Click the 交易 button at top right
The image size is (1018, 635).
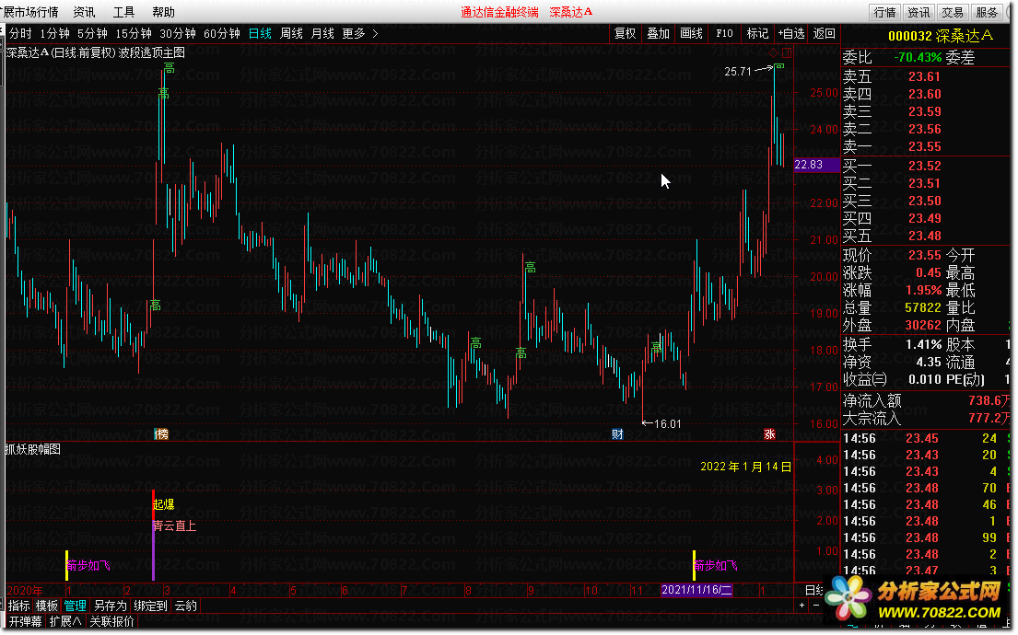click(x=953, y=12)
